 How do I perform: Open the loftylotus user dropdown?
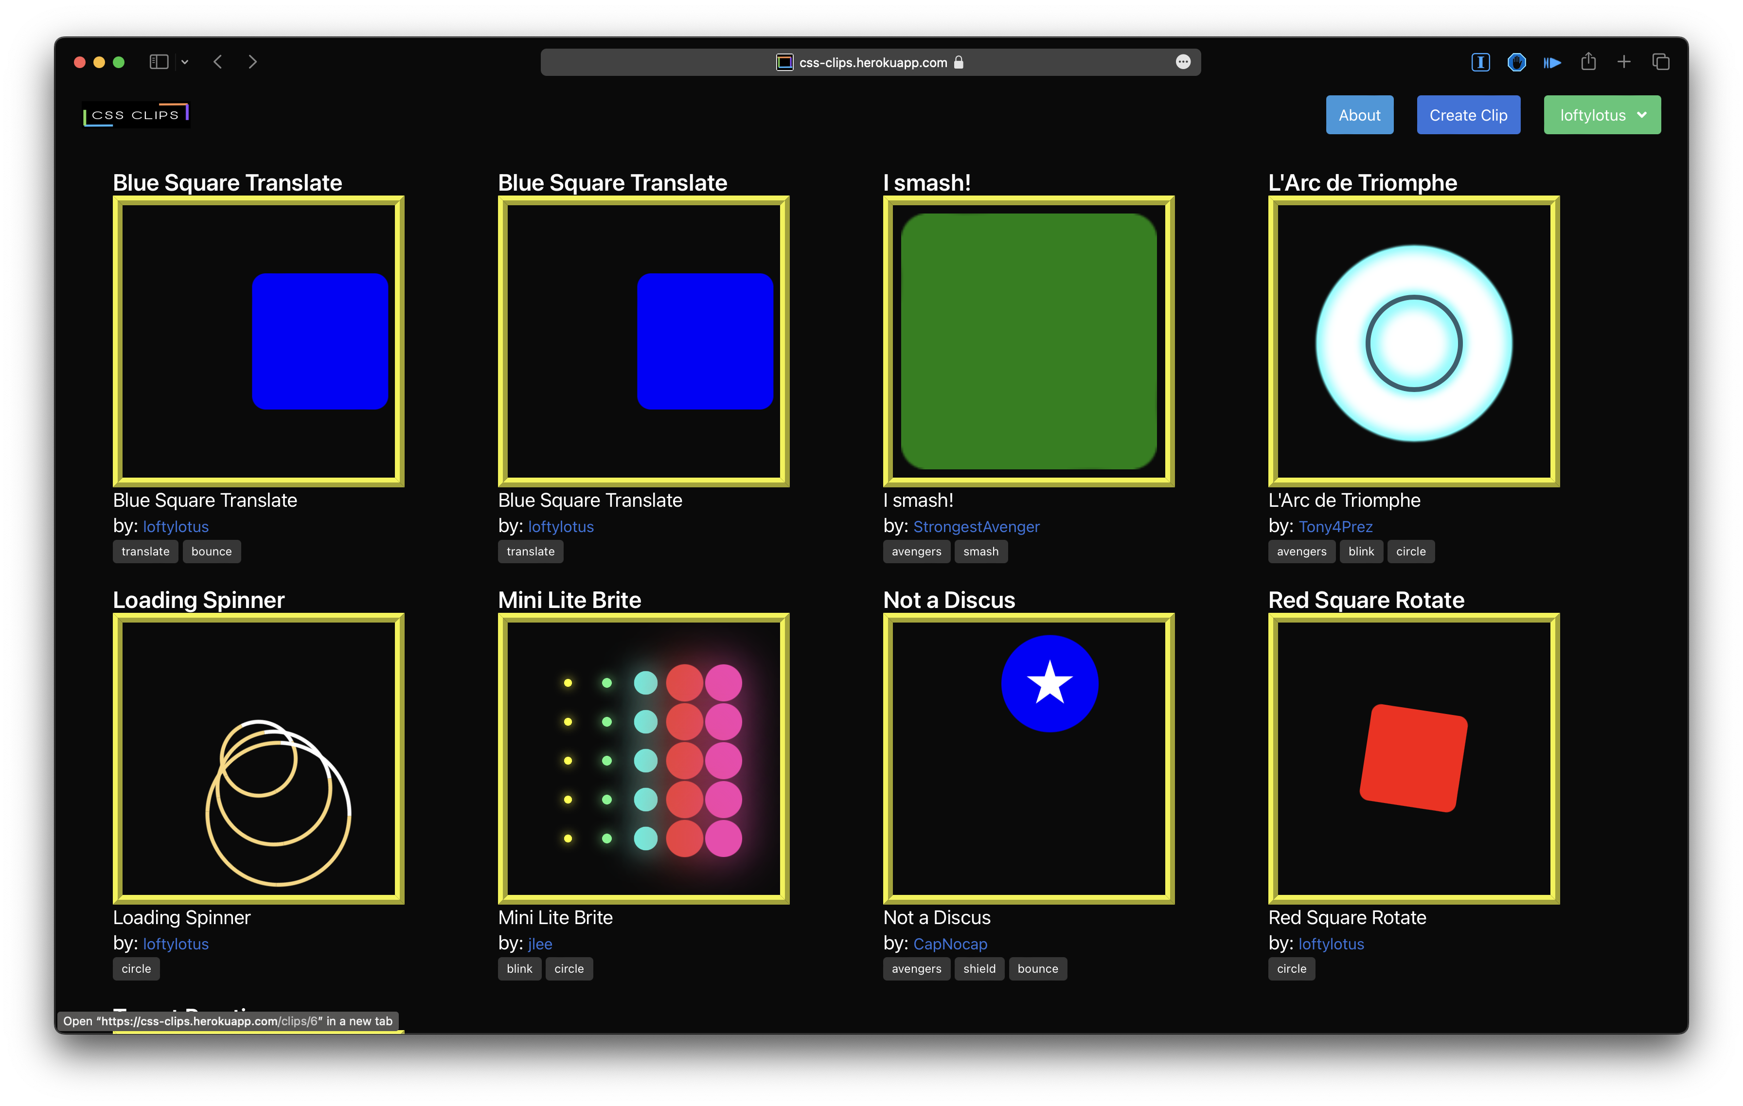1602,115
